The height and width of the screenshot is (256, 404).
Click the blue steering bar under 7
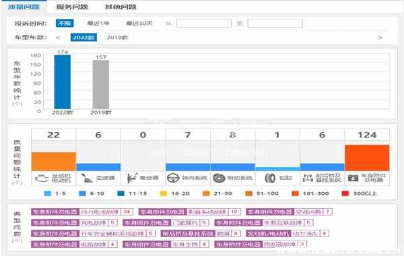[x=188, y=167]
